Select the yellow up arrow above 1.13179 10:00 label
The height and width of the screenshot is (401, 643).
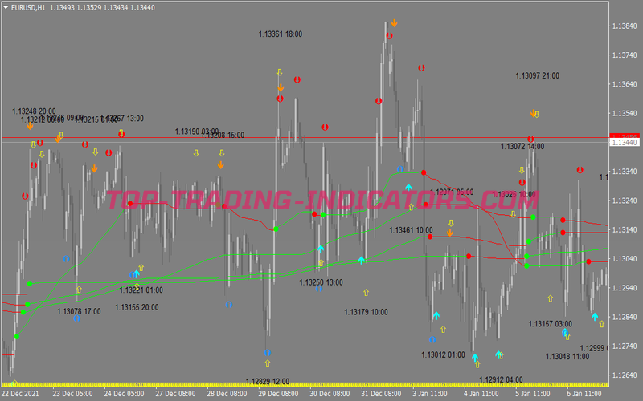click(x=366, y=293)
